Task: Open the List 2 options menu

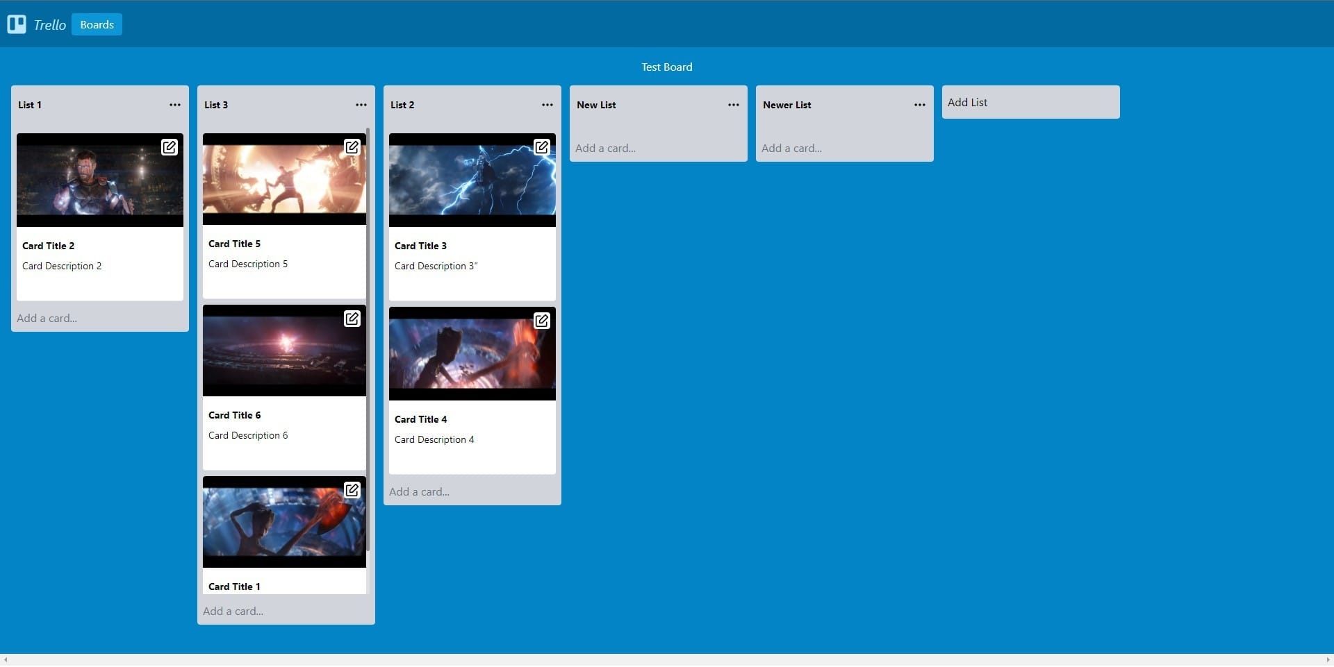Action: coord(547,105)
